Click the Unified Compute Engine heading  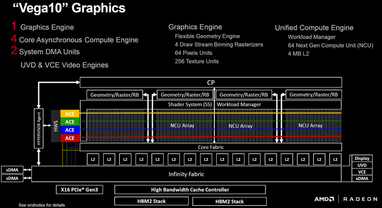coord(314,28)
